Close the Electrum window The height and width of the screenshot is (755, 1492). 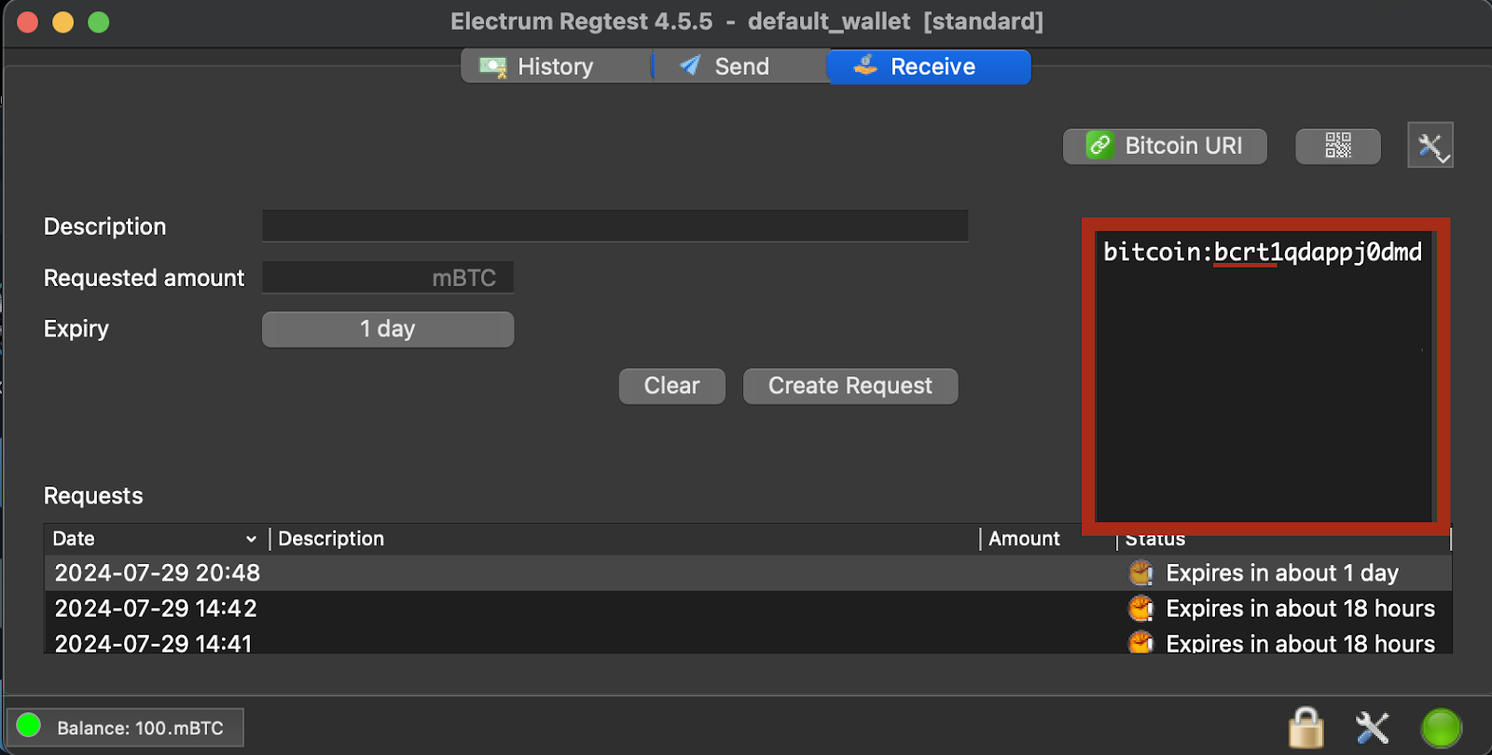(x=28, y=22)
